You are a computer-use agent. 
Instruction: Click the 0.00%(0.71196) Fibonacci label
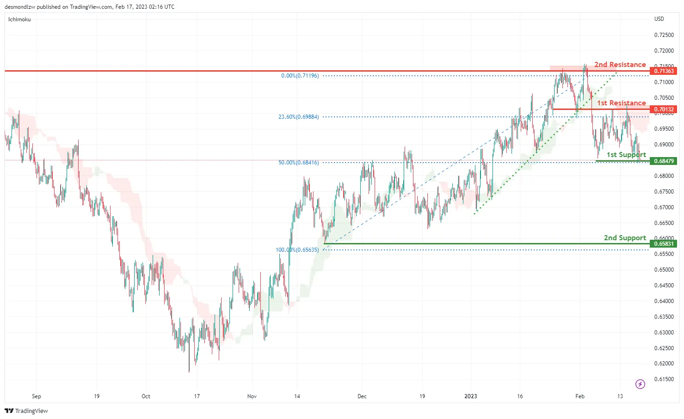coord(300,76)
